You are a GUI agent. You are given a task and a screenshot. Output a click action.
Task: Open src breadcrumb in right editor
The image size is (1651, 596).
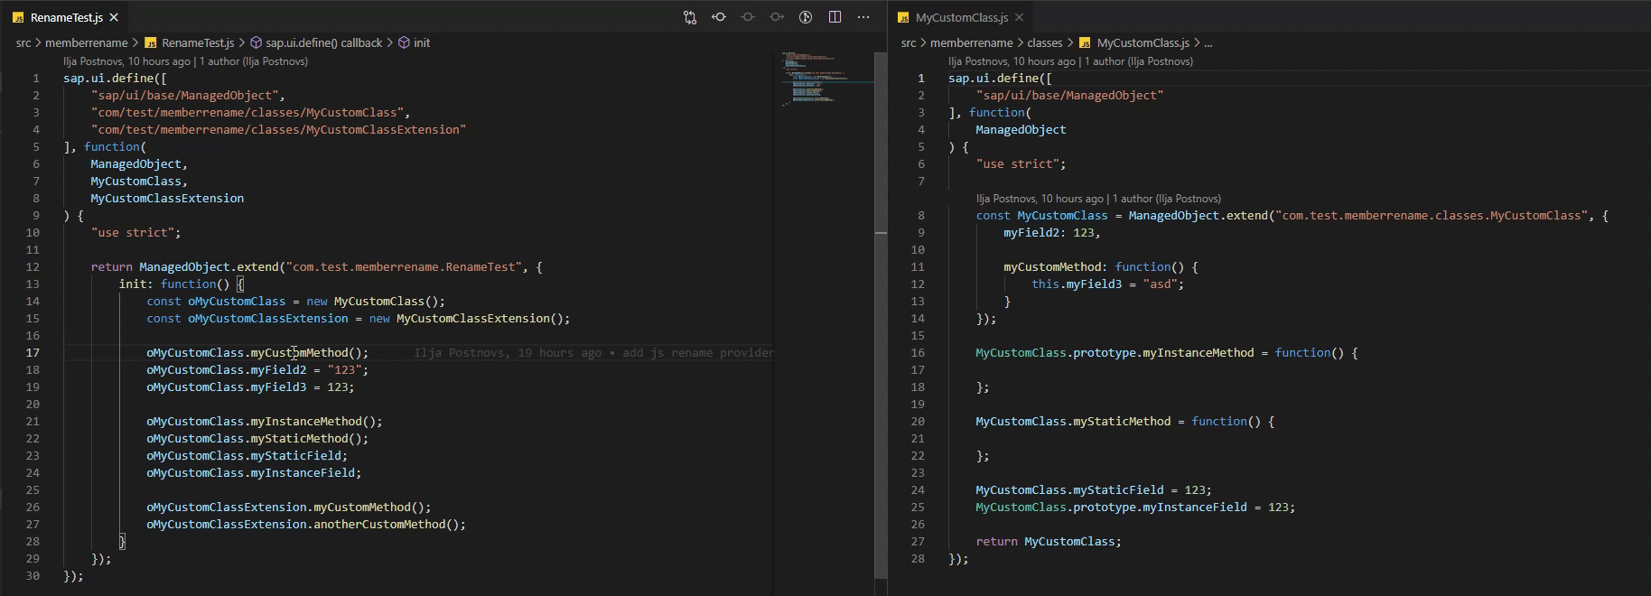909,42
